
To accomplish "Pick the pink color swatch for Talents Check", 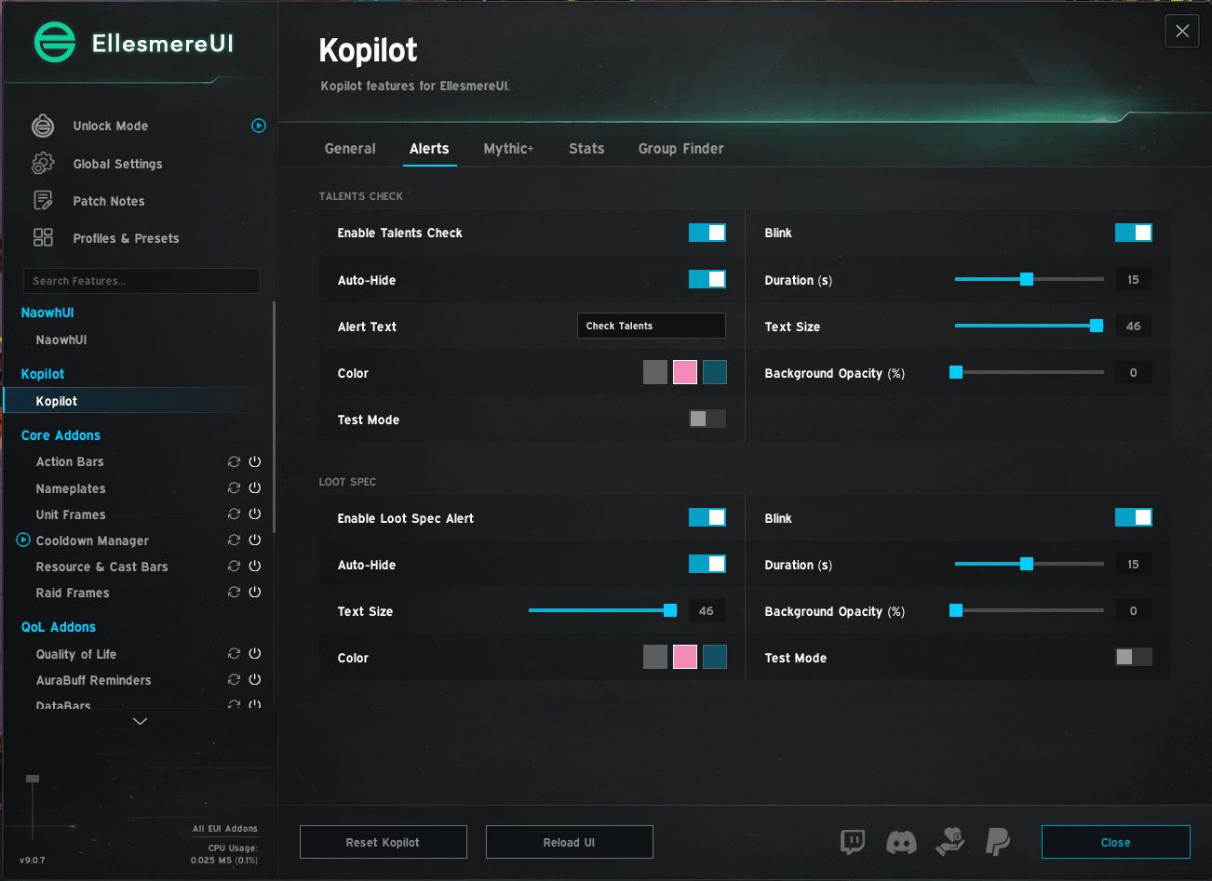I will point(685,372).
